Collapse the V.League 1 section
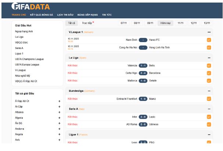This screenshot has height=151, width=223. [x=209, y=32]
